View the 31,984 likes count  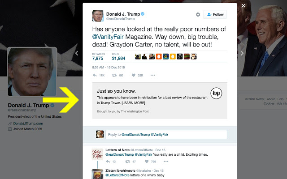tap(118, 59)
